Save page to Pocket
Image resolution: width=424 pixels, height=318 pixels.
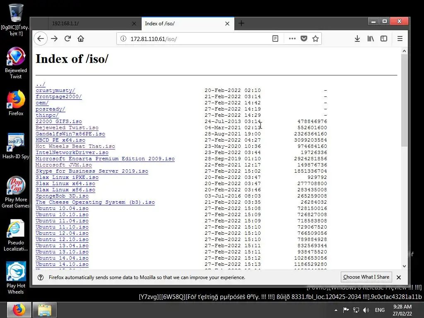304,39
